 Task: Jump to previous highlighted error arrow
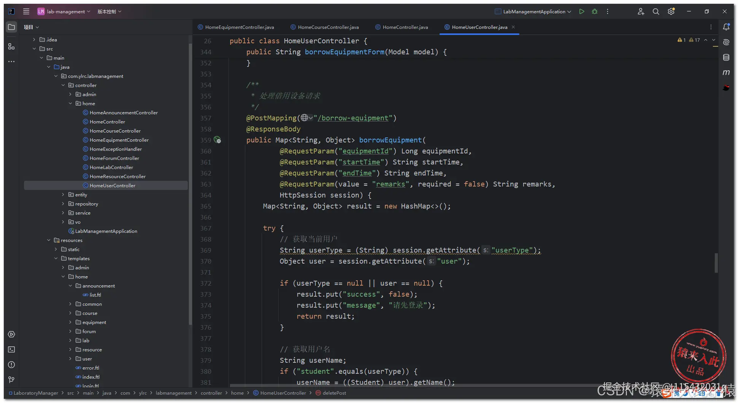[706, 40]
